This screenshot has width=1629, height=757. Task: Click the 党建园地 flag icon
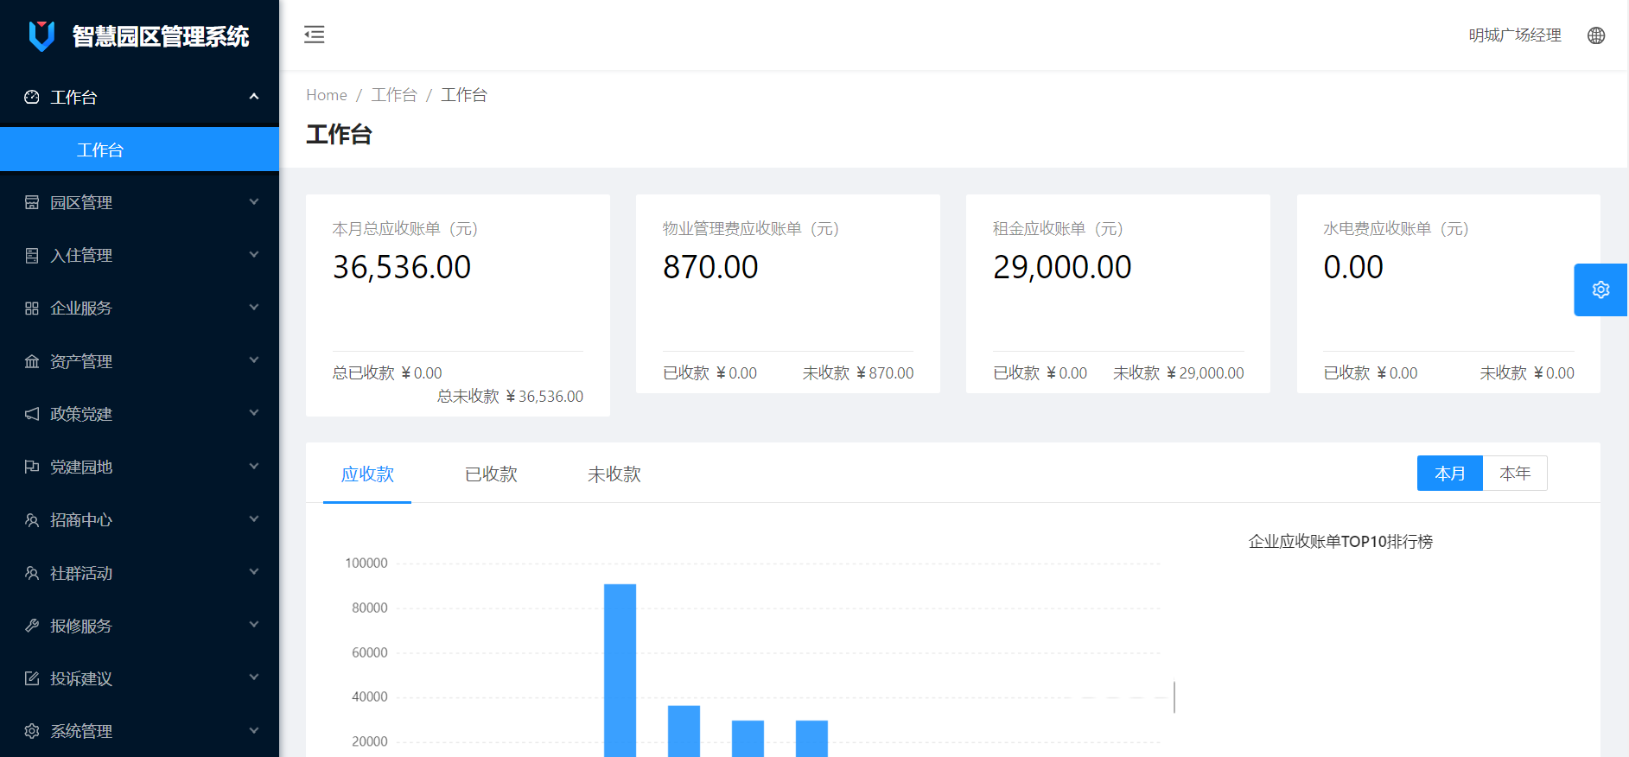(32, 467)
